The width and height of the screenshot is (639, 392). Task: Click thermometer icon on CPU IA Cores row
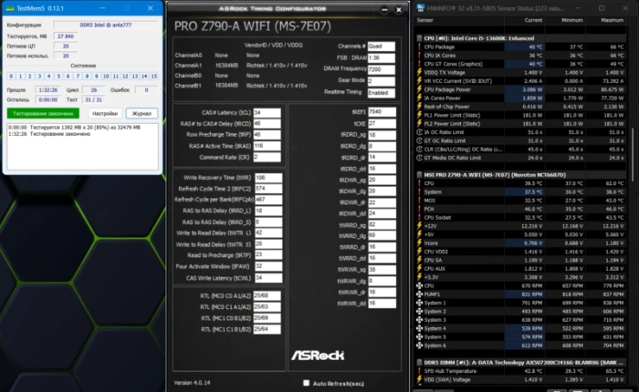419,56
